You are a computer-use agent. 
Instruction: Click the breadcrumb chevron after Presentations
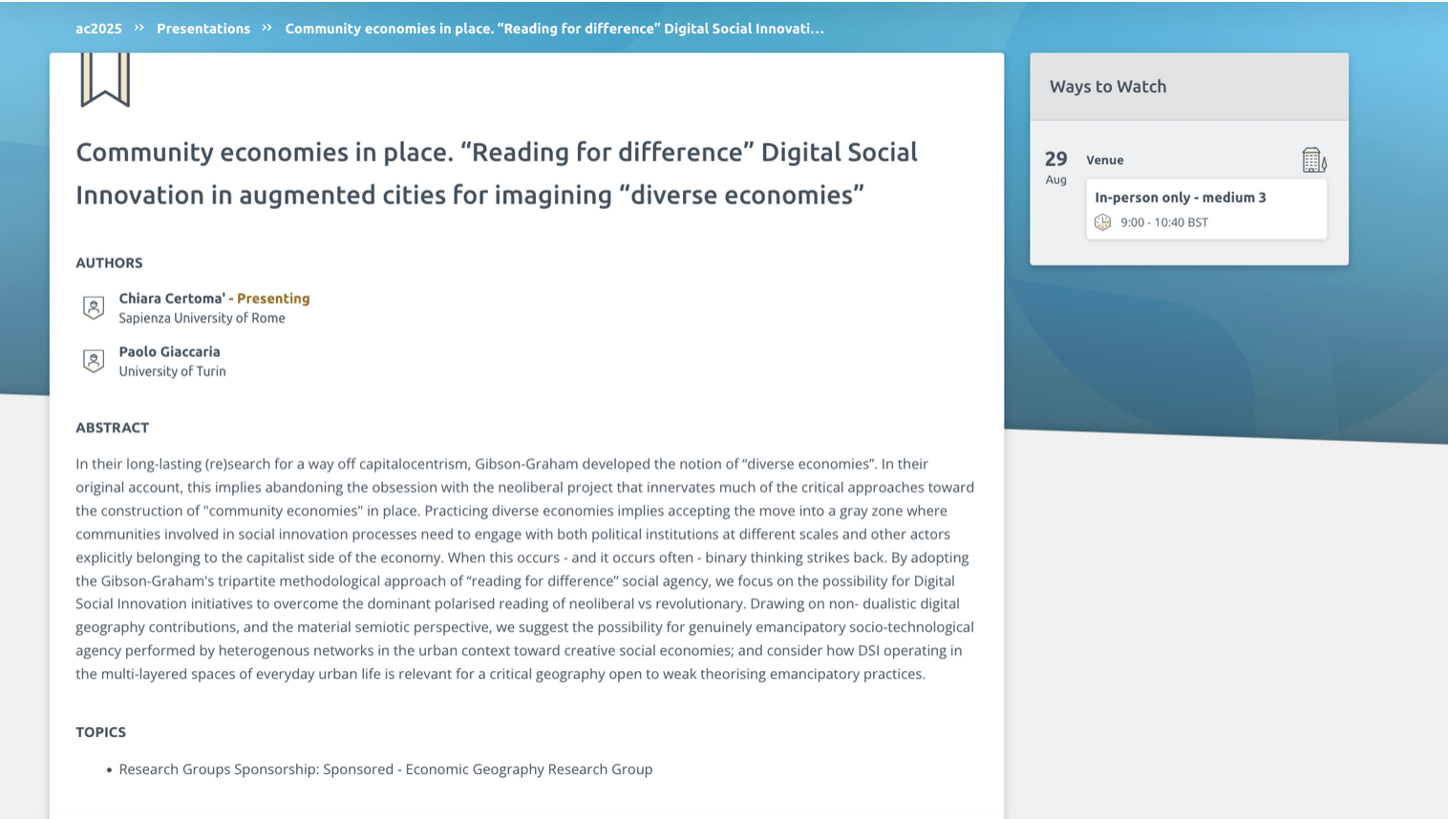(x=267, y=28)
